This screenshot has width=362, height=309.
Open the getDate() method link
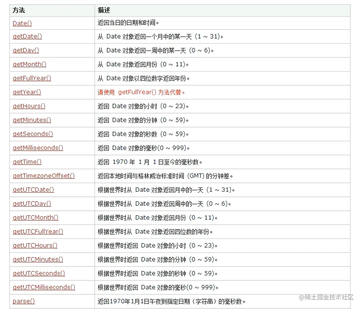pyautogui.click(x=27, y=37)
